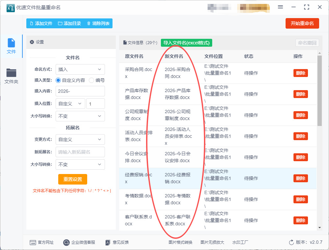The height and width of the screenshot is (250, 329).
Task: Click the 开始重命名 start rename button
Action: point(302,23)
